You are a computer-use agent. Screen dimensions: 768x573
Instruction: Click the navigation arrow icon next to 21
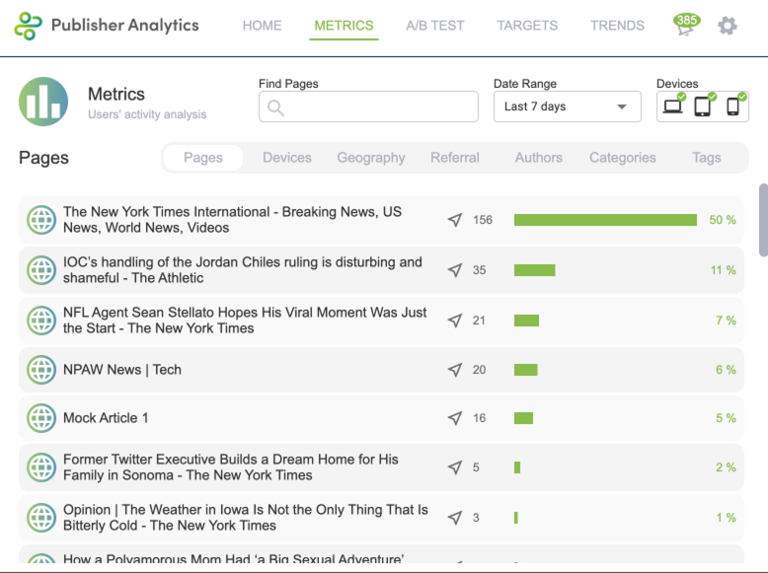click(x=455, y=321)
